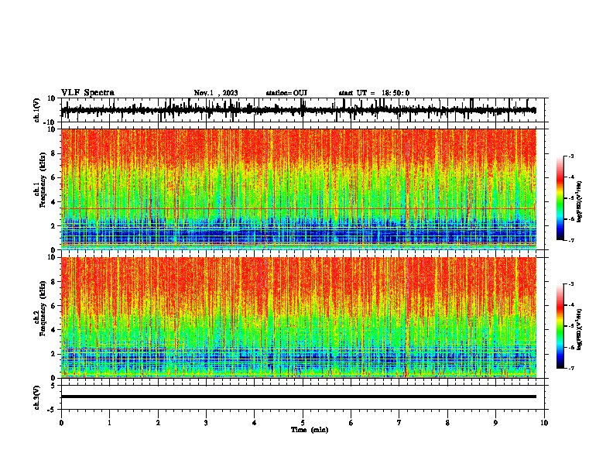Click the ch.1 spectrogram panel

tap(299, 189)
